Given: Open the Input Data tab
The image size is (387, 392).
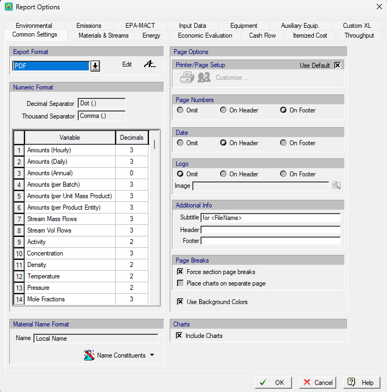Looking at the screenshot, I should 192,26.
